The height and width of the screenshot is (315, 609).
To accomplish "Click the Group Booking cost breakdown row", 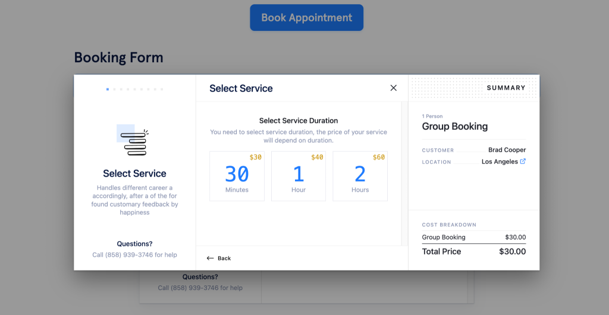I will tap(474, 237).
